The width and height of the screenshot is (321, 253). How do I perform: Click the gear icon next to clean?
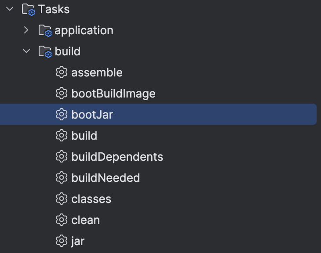pyautogui.click(x=62, y=220)
